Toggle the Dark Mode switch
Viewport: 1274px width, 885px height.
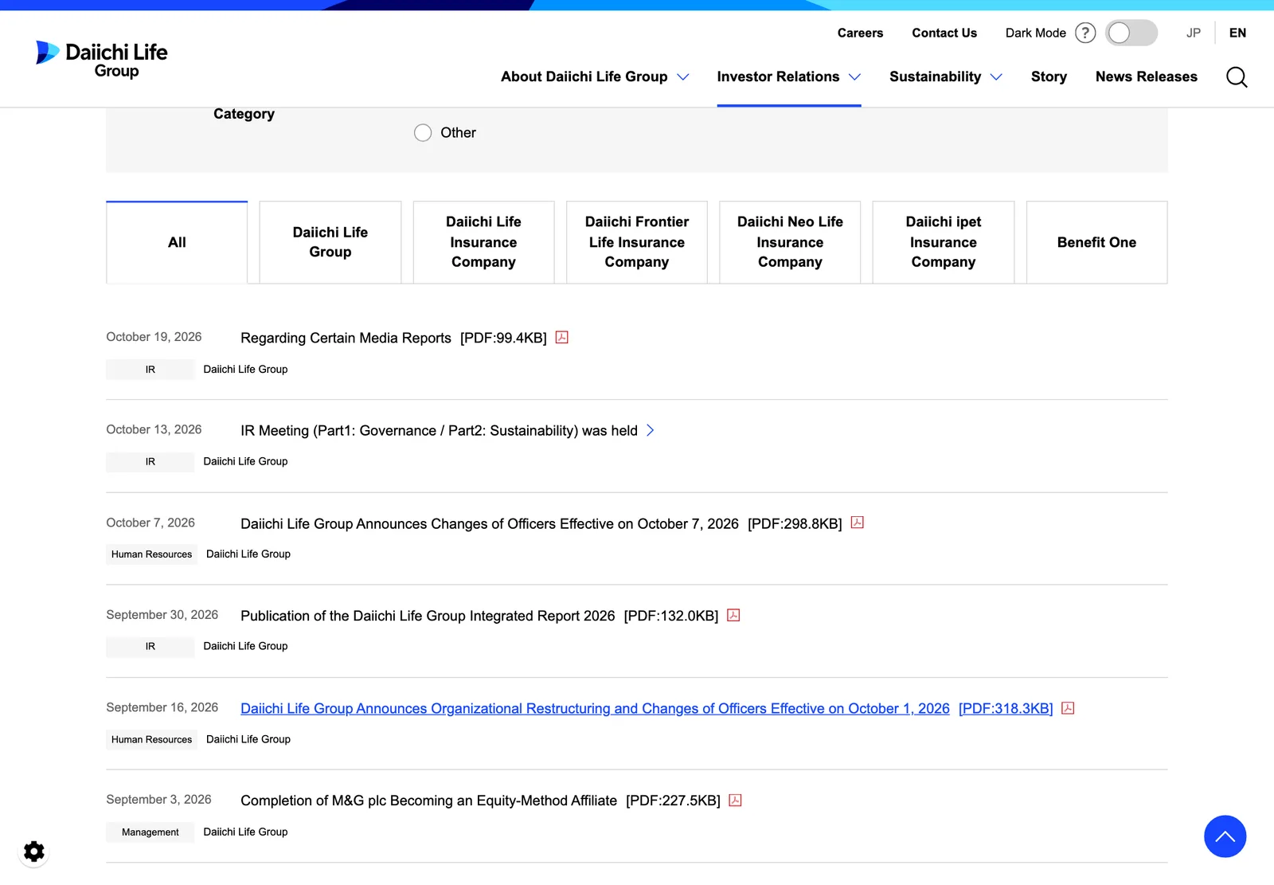click(x=1131, y=33)
